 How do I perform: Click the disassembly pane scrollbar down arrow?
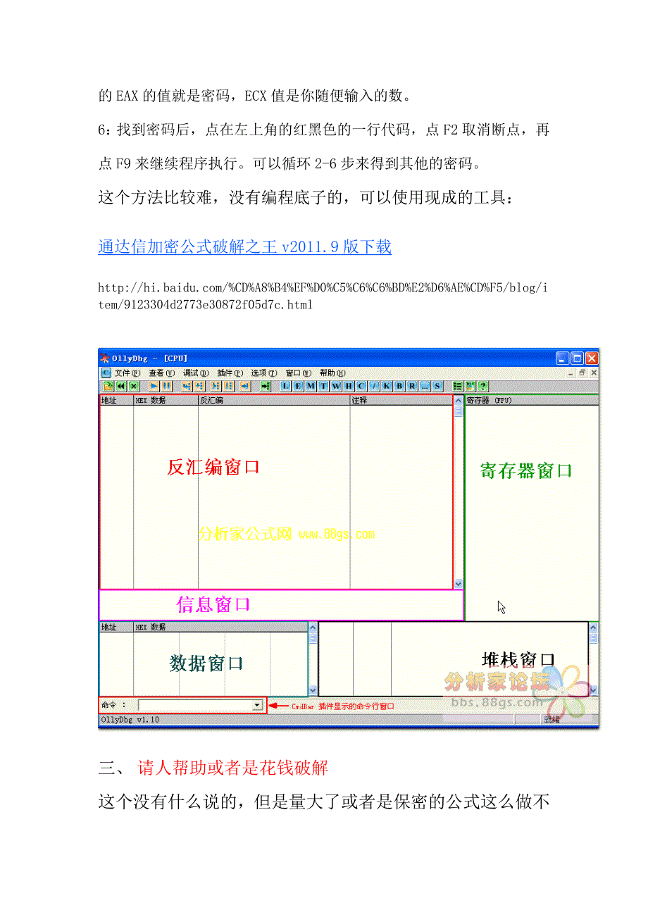pyautogui.click(x=459, y=584)
